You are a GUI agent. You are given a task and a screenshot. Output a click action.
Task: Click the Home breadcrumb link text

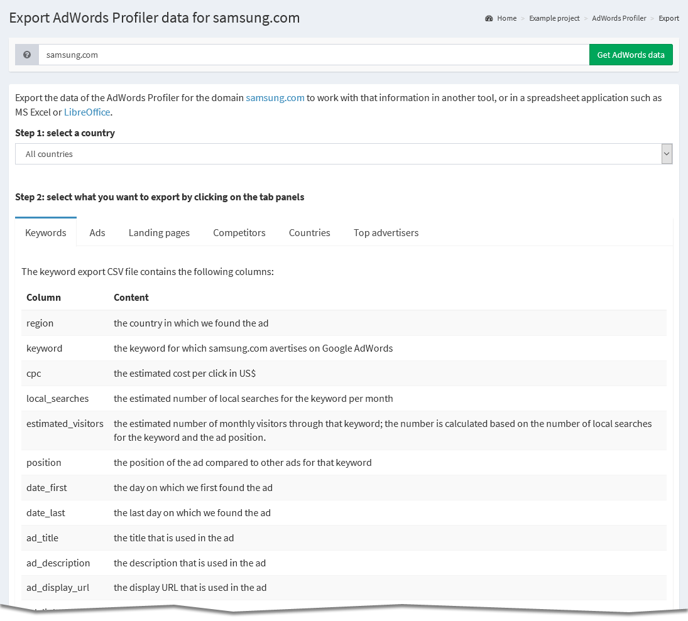click(x=506, y=18)
